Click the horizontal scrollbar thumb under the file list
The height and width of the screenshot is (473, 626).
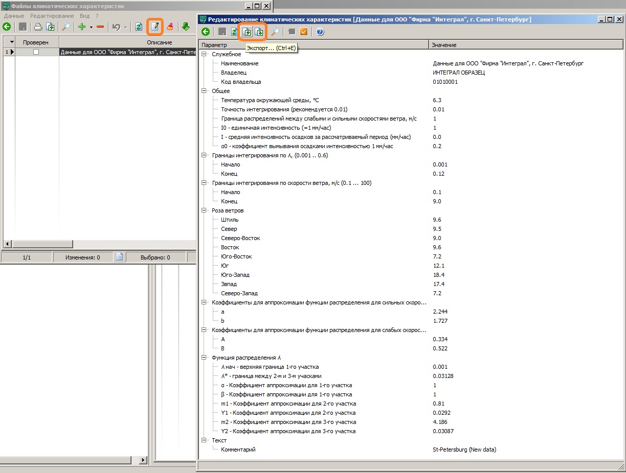tap(42, 244)
